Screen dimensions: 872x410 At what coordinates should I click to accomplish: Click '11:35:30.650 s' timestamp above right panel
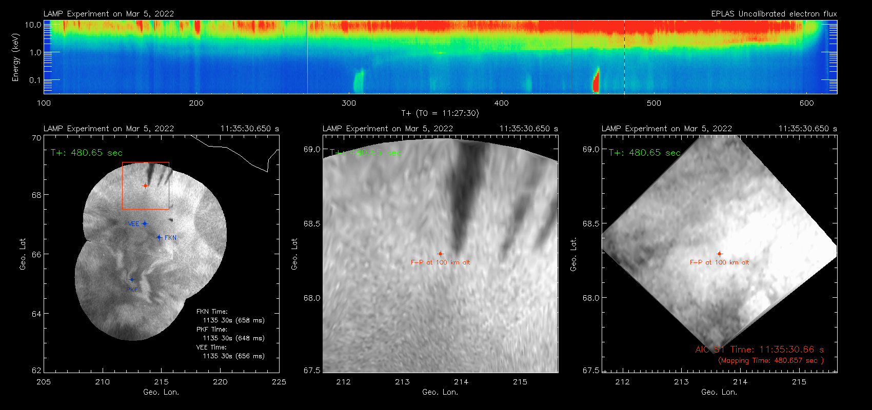[808, 129]
